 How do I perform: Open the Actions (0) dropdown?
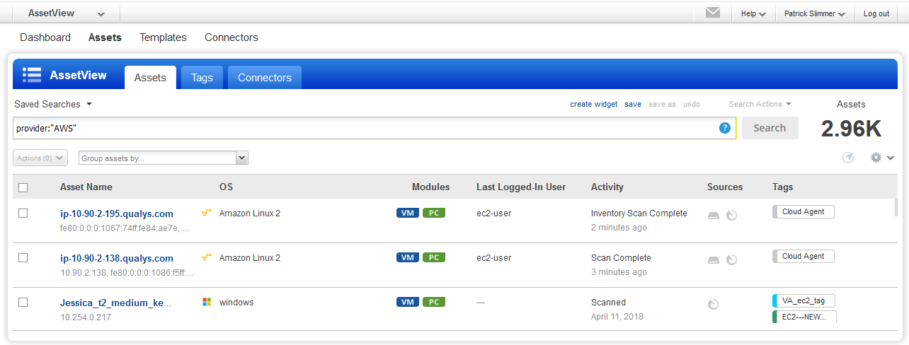point(40,158)
